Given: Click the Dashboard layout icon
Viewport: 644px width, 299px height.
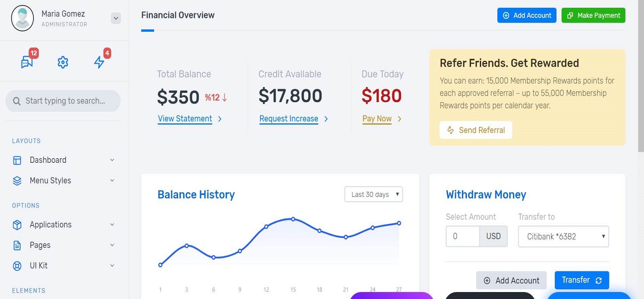Looking at the screenshot, I should pos(17,161).
